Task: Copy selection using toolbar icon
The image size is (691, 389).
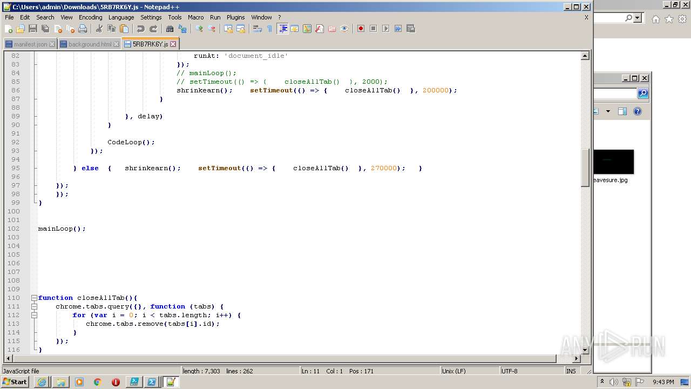Action: (111, 29)
